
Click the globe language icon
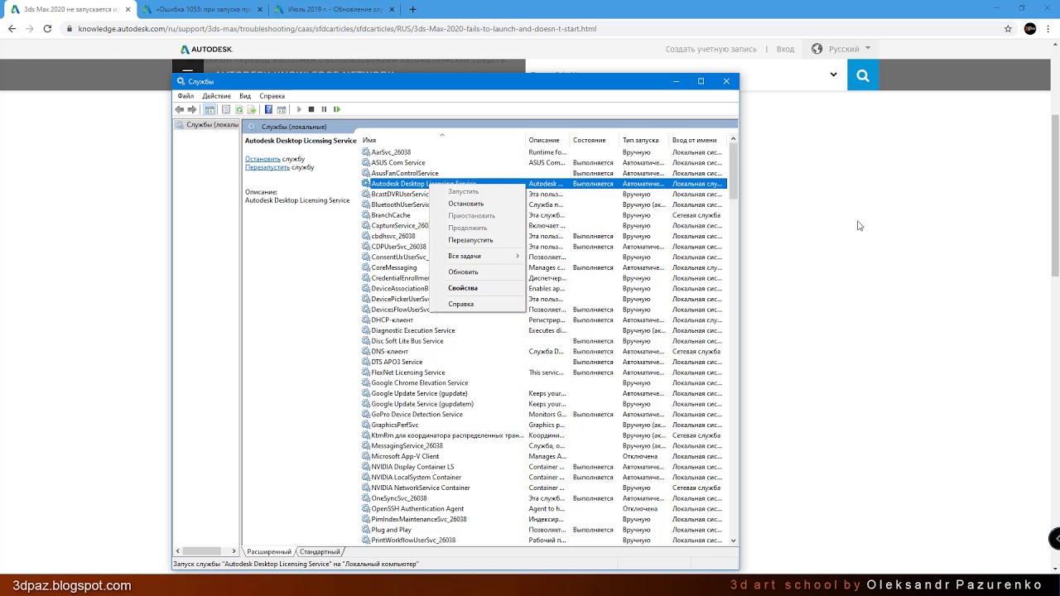click(817, 49)
